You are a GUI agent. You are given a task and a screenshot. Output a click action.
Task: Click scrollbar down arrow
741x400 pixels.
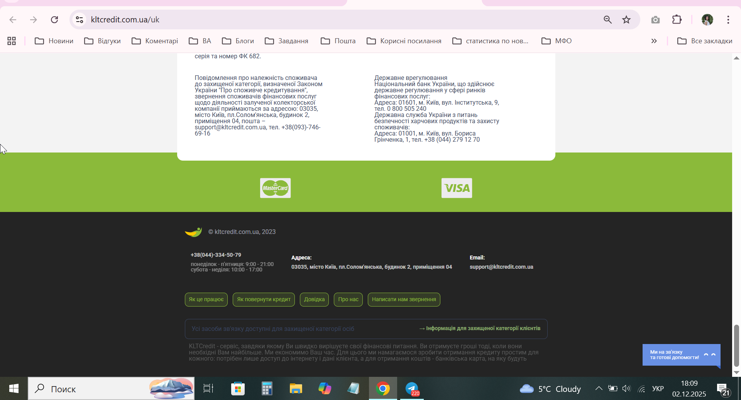pos(736,373)
